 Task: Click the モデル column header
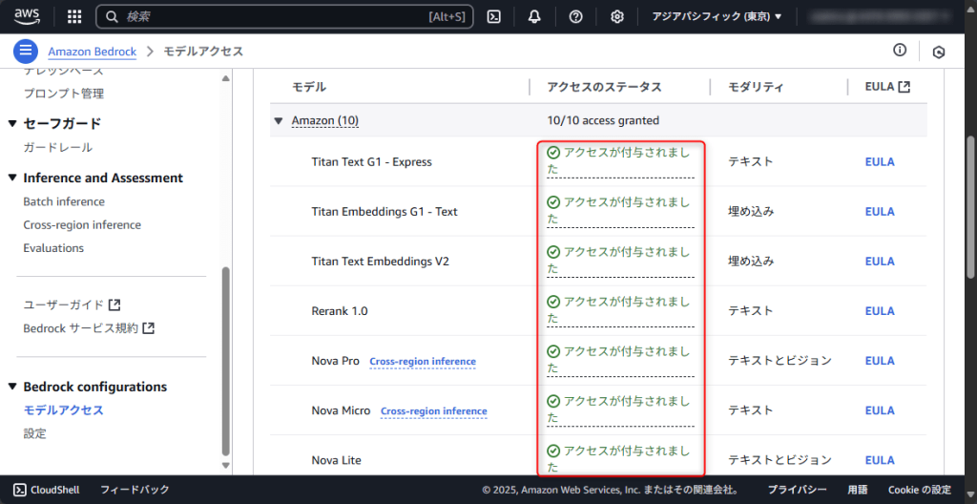point(309,87)
